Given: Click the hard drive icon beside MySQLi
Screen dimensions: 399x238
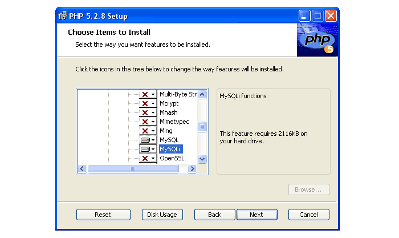Looking at the screenshot, I should [x=145, y=149].
